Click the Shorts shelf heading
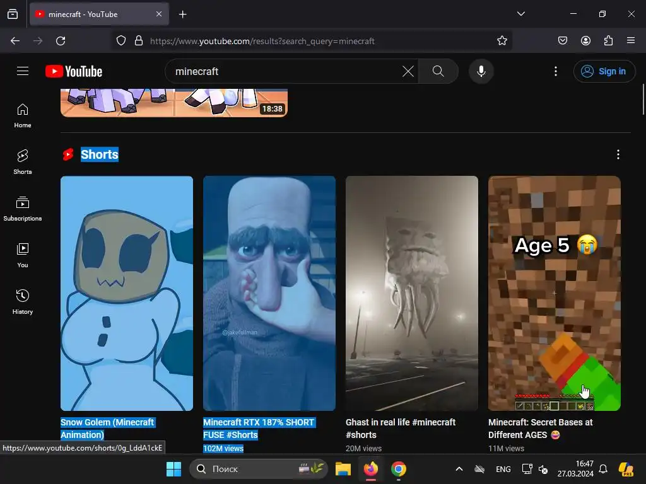This screenshot has width=646, height=484. [x=100, y=154]
